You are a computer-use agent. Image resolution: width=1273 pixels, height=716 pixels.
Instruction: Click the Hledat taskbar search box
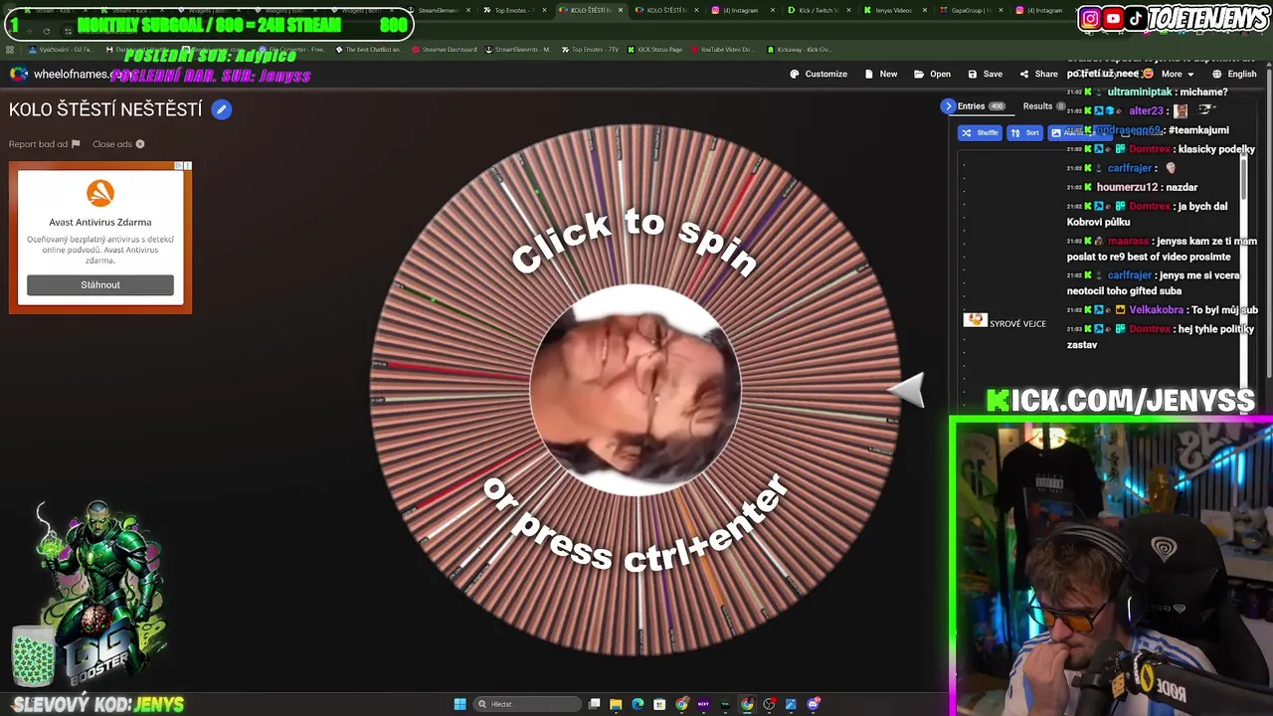(x=527, y=704)
